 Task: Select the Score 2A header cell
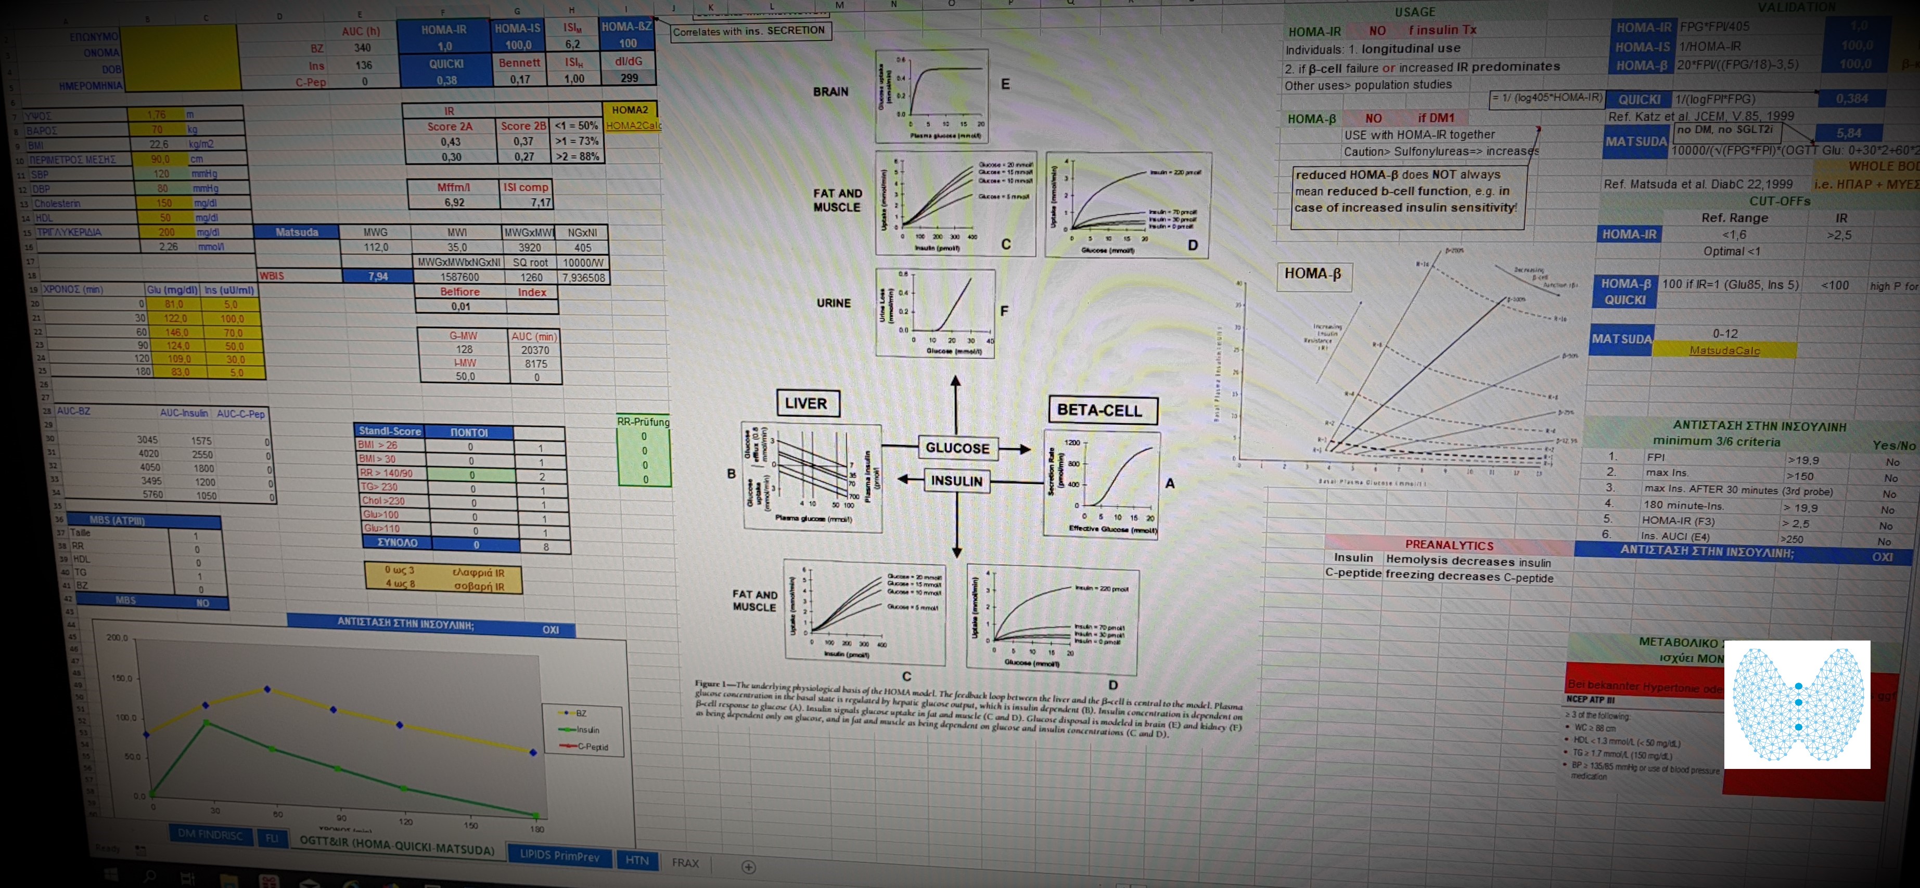[450, 127]
